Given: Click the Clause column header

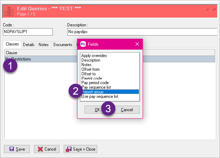Looking at the screenshot, I should click(12, 53).
